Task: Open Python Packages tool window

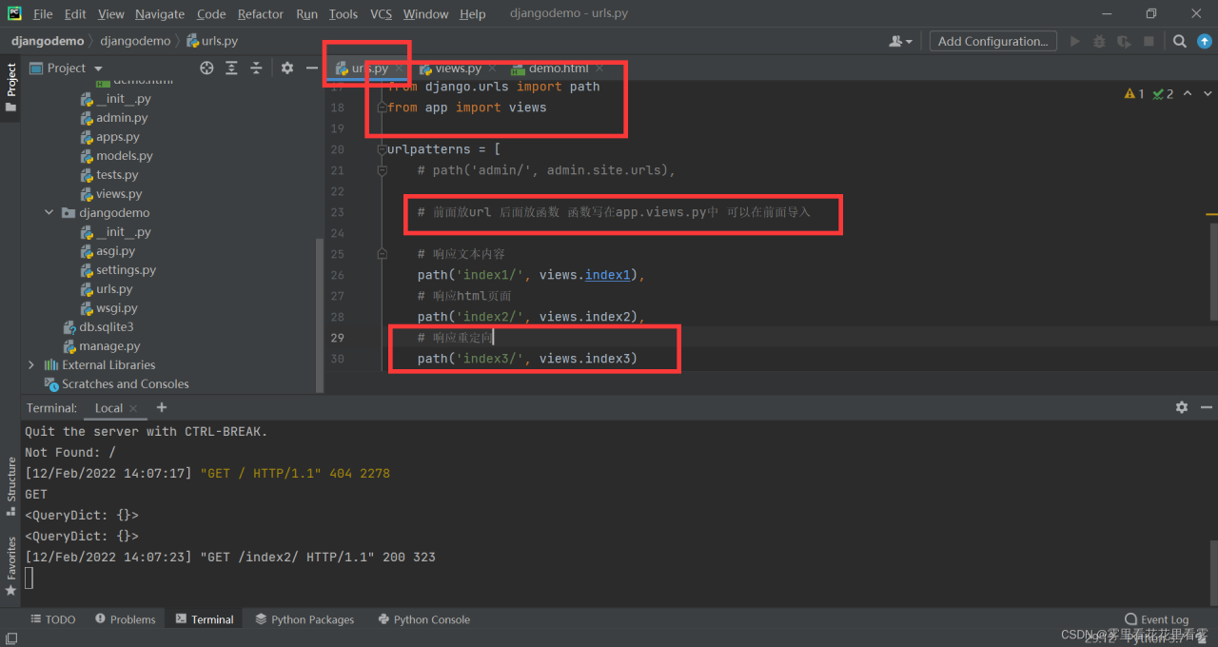Action: pos(304,619)
